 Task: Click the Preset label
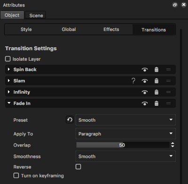21,120
